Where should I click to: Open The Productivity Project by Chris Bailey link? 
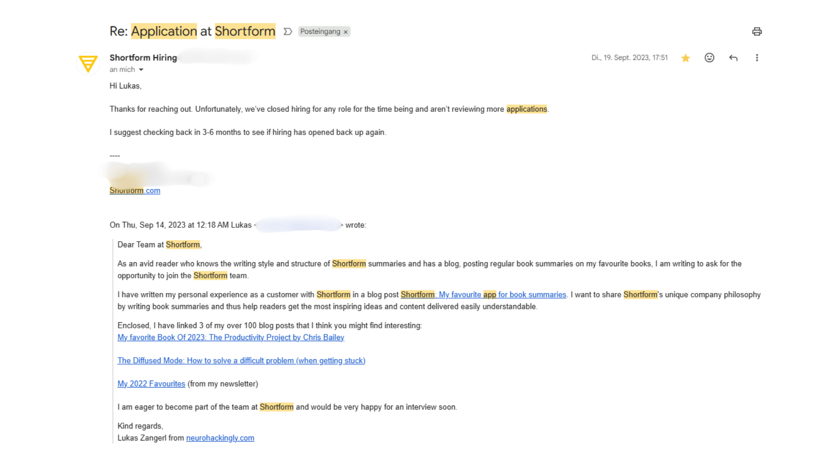click(x=231, y=337)
